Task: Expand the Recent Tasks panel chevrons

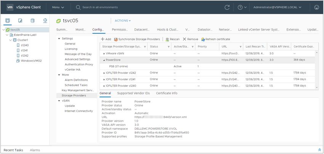Action: [320, 150]
